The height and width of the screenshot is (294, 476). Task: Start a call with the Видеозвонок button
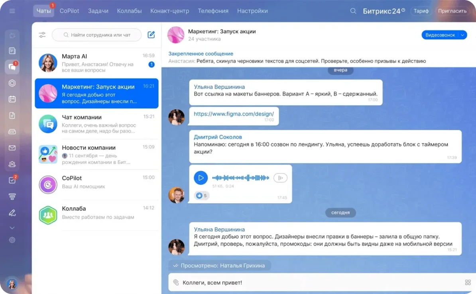coord(440,35)
